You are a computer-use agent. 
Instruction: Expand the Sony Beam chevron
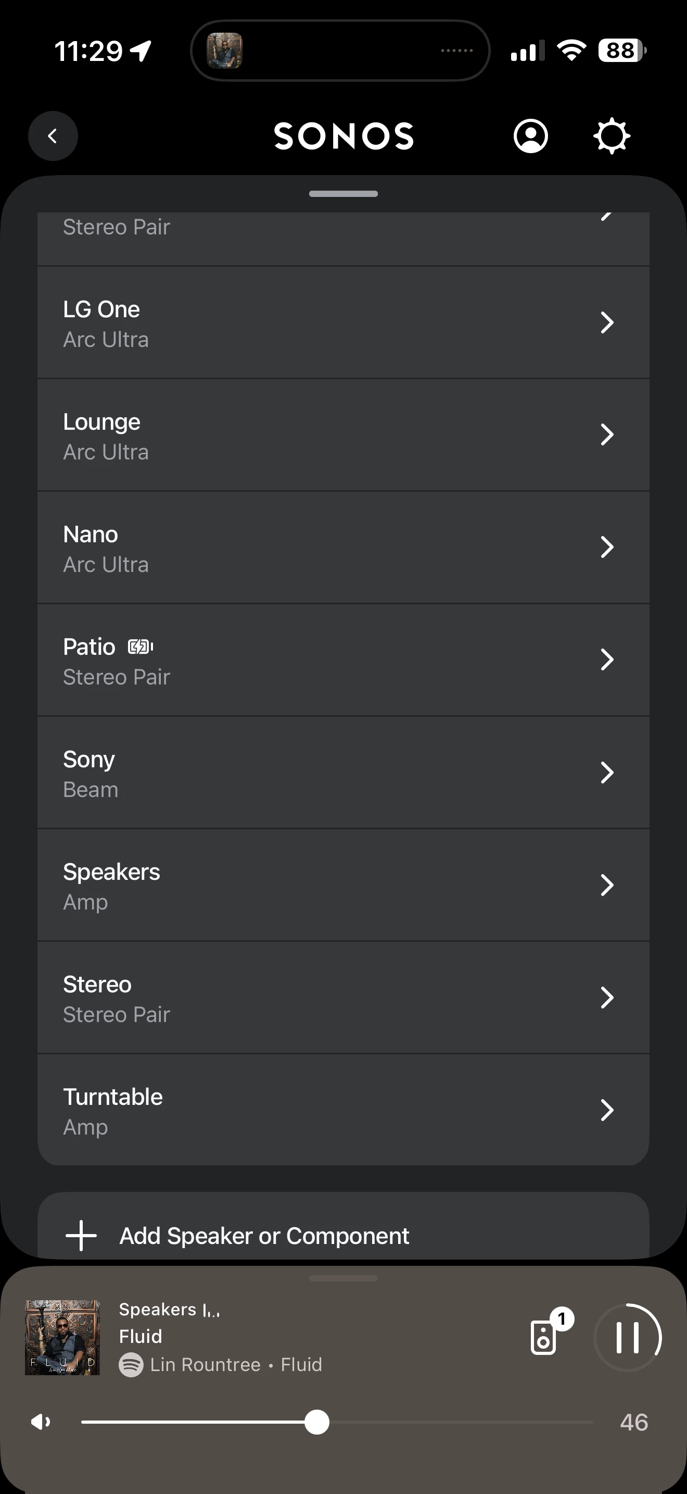coord(606,773)
